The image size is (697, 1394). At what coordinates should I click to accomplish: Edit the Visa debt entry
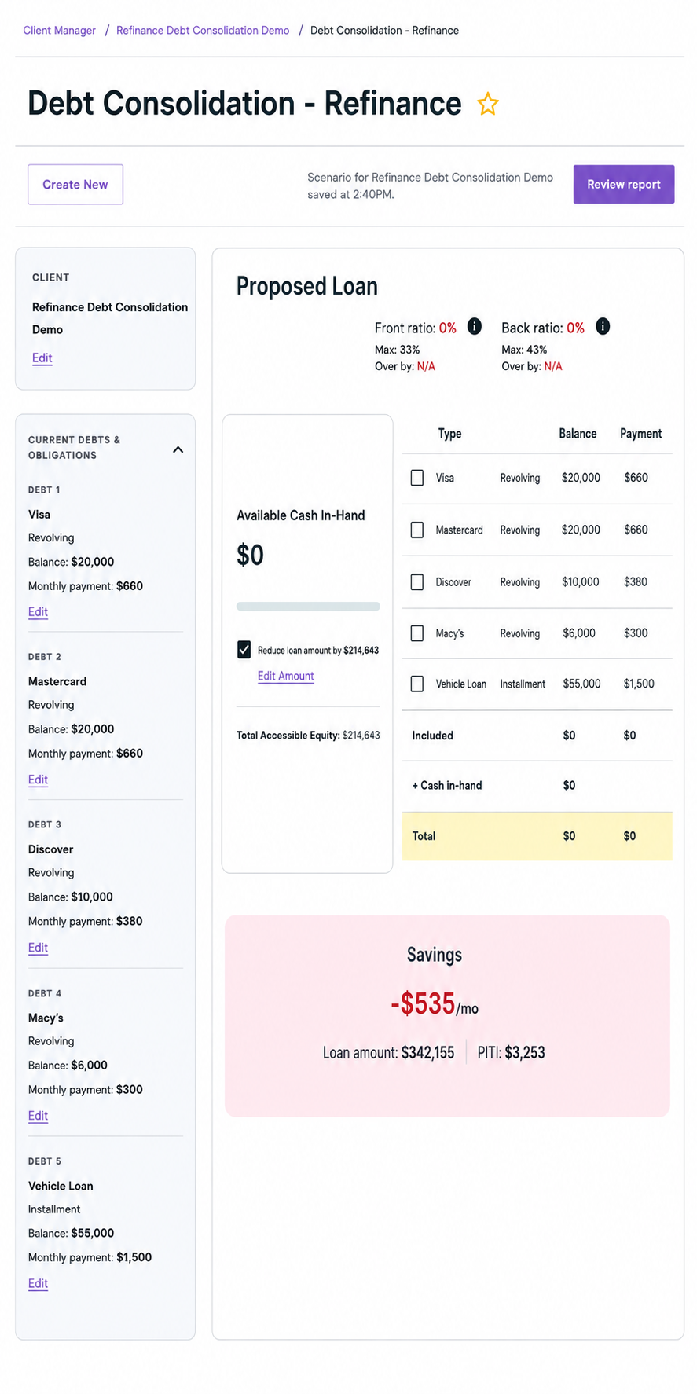point(39,612)
